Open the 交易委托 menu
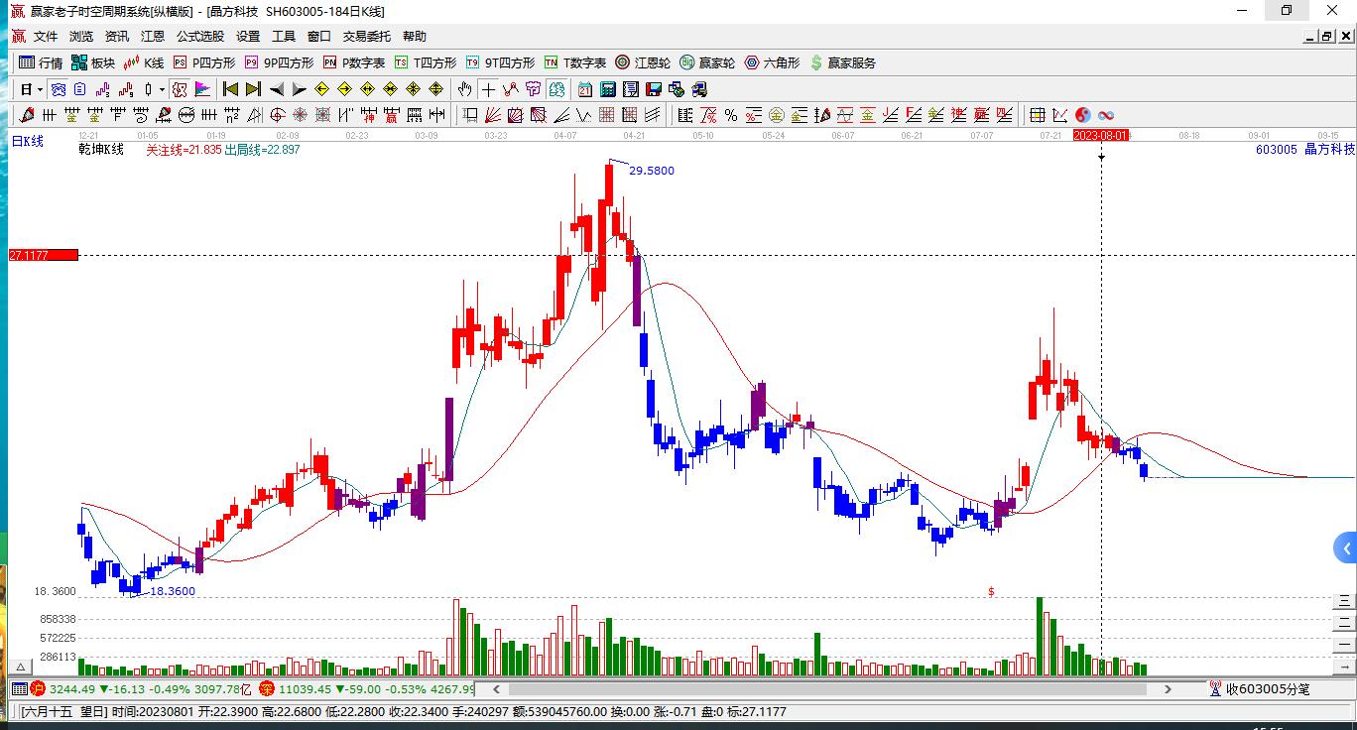The image size is (1357, 730). 367,37
